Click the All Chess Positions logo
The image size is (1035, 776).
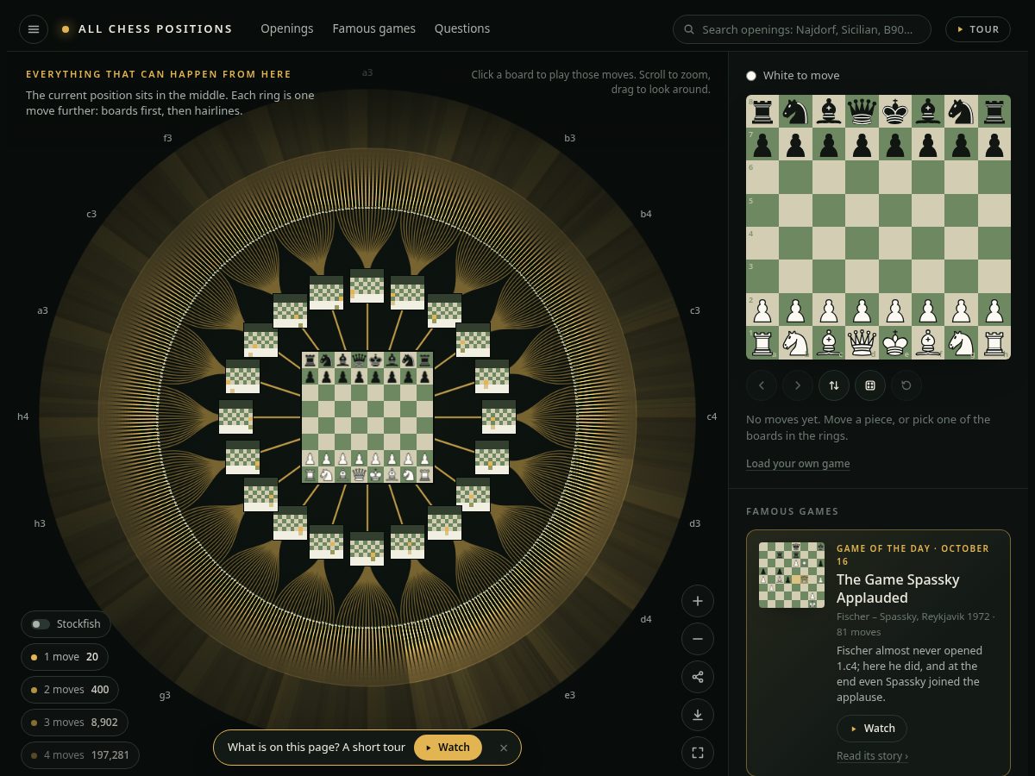point(147,28)
